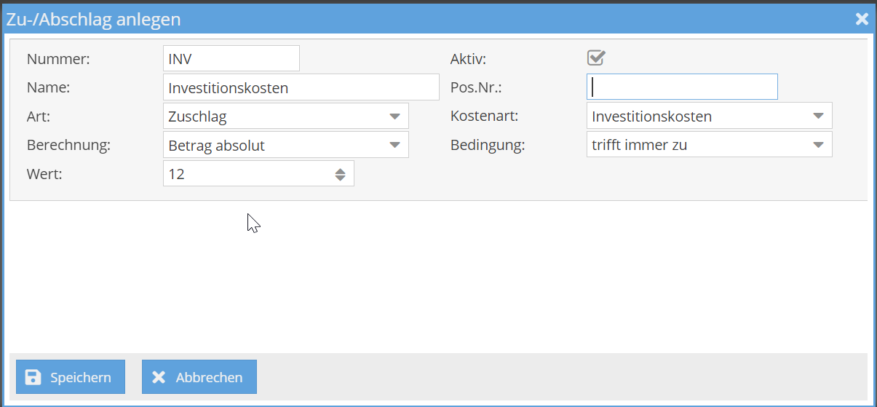Open the Kostenart dropdown list

click(x=818, y=116)
